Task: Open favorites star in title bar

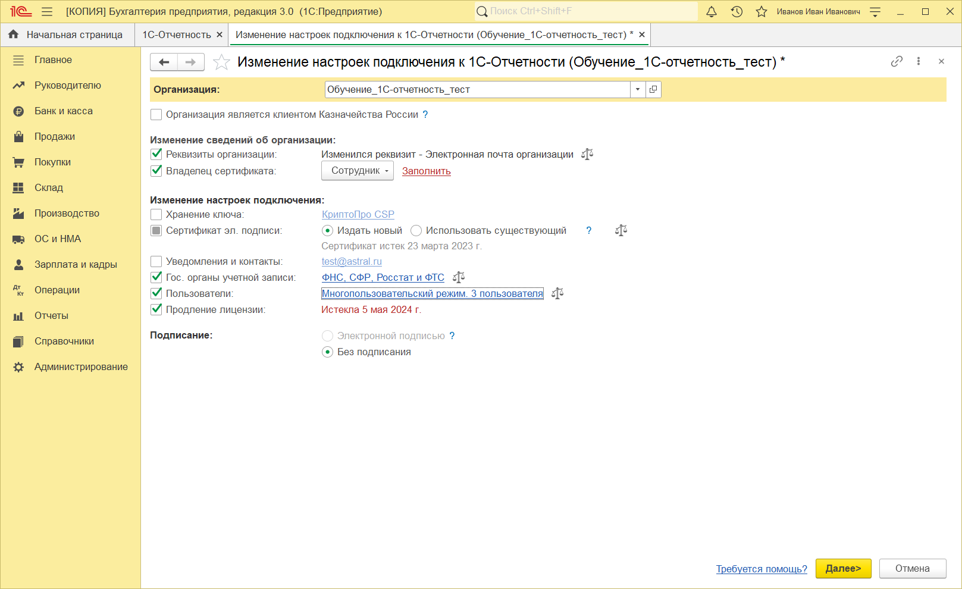Action: tap(762, 12)
